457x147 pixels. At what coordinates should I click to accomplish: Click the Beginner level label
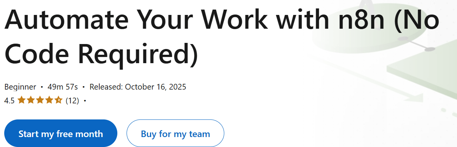tap(20, 87)
